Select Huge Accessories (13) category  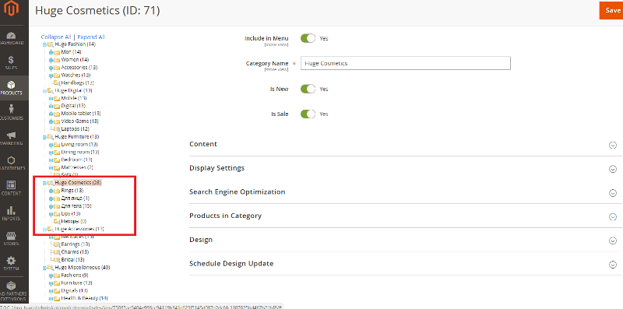pos(79,229)
